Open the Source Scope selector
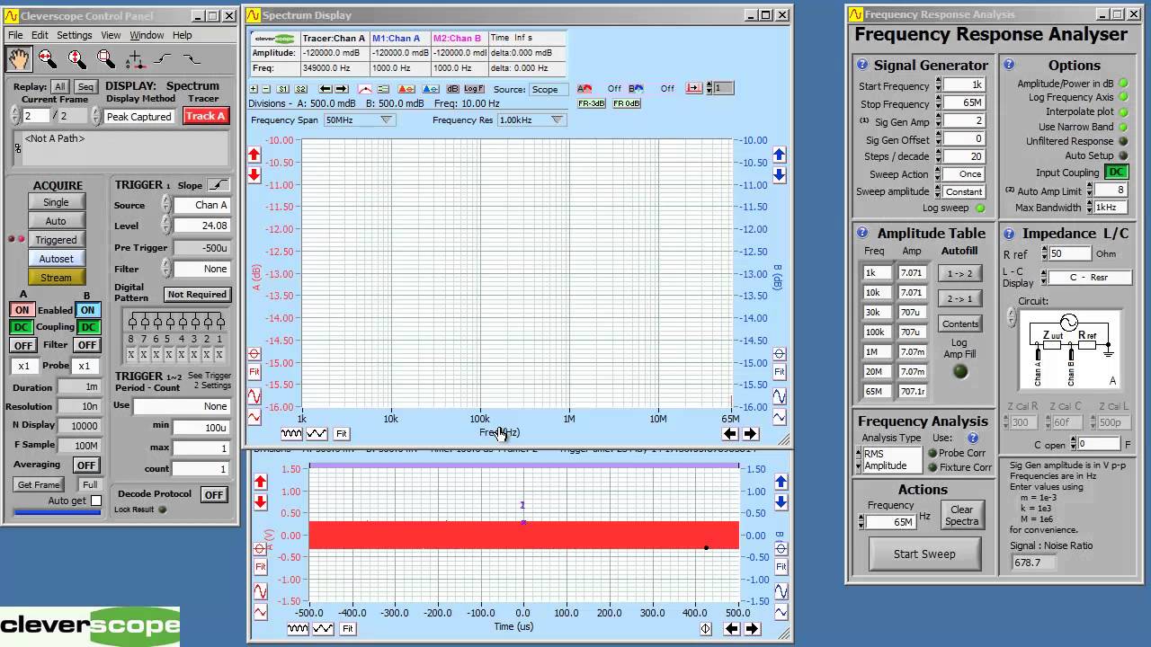This screenshot has height=647, width=1151. tap(548, 89)
